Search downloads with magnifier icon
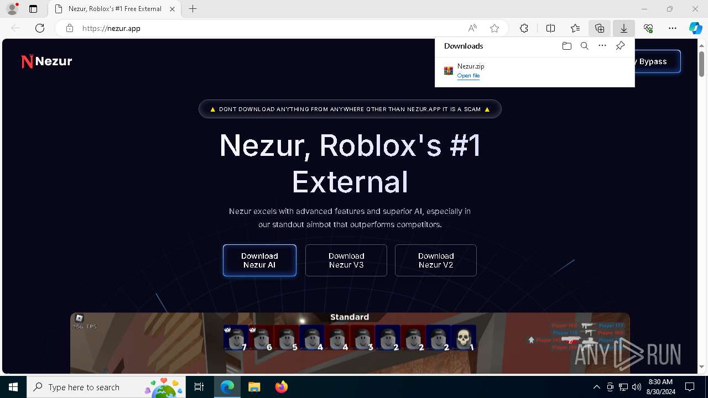Viewport: 708px width, 398px height. coord(584,46)
